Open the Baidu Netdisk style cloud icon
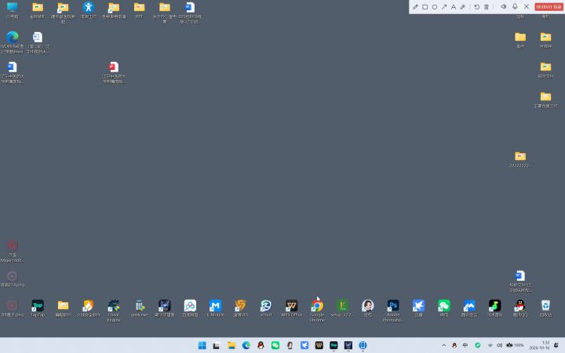This screenshot has height=353, width=565. (190, 308)
